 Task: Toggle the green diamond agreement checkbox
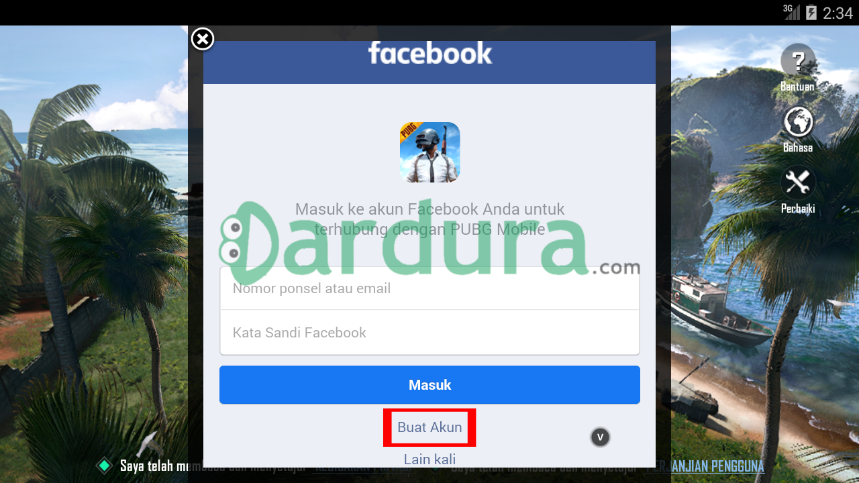[x=104, y=465]
